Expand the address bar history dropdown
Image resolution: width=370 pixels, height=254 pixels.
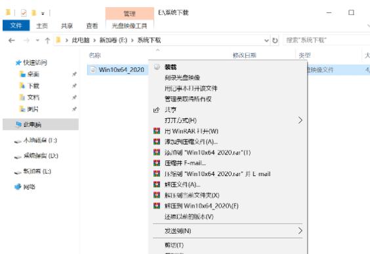coord(266,41)
